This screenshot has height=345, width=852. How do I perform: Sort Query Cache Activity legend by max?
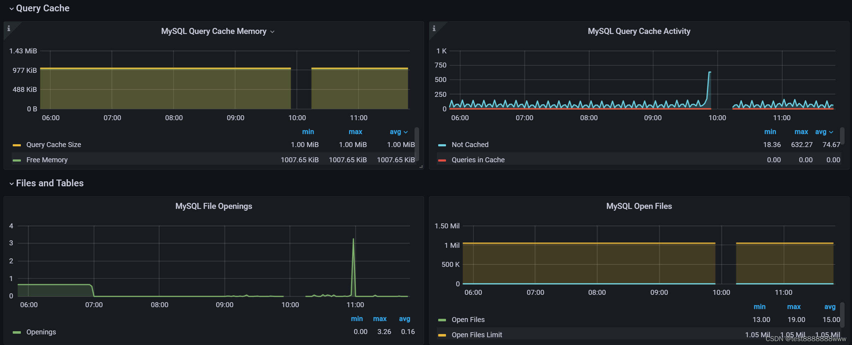pos(801,132)
